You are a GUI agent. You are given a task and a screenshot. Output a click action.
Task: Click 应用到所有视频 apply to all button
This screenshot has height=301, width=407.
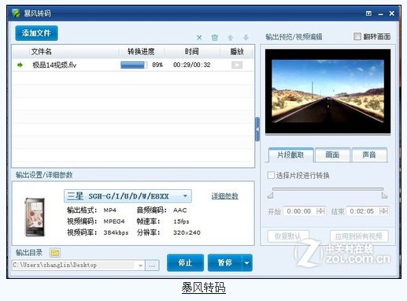pos(359,236)
